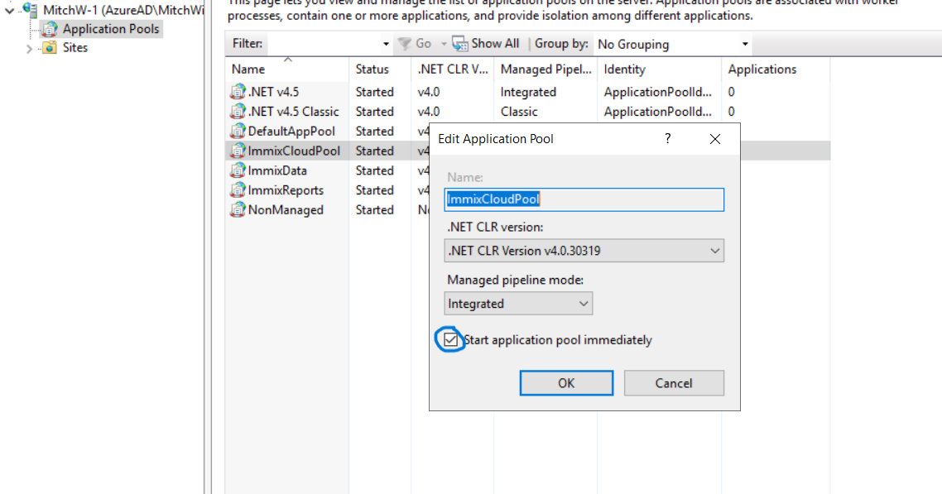This screenshot has height=494, width=942.
Task: Click the ImmixCloudPool row icon
Action: point(238,151)
